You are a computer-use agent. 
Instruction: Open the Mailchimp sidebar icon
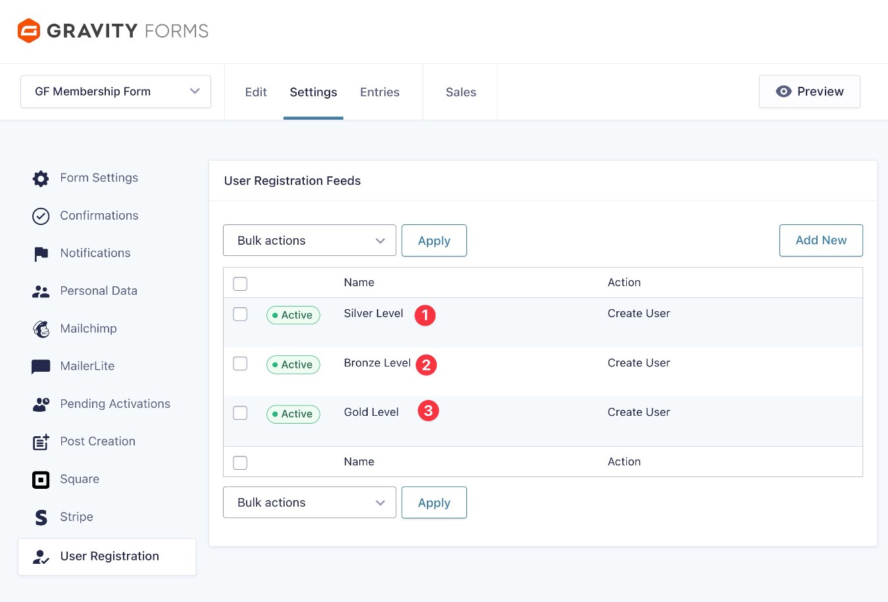pos(41,329)
